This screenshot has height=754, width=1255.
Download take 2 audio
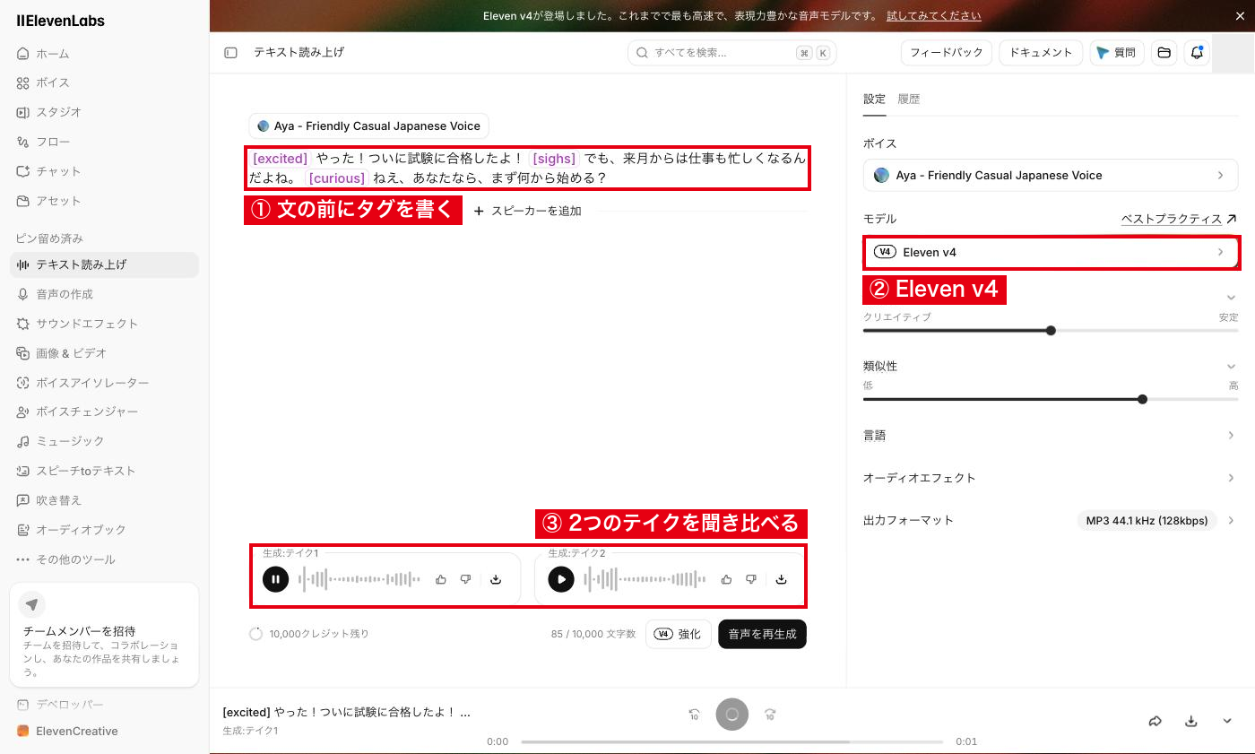coord(781,579)
